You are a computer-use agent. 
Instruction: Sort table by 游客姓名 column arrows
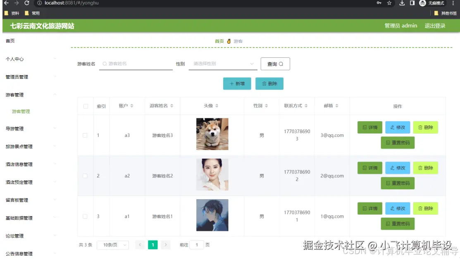click(172, 106)
